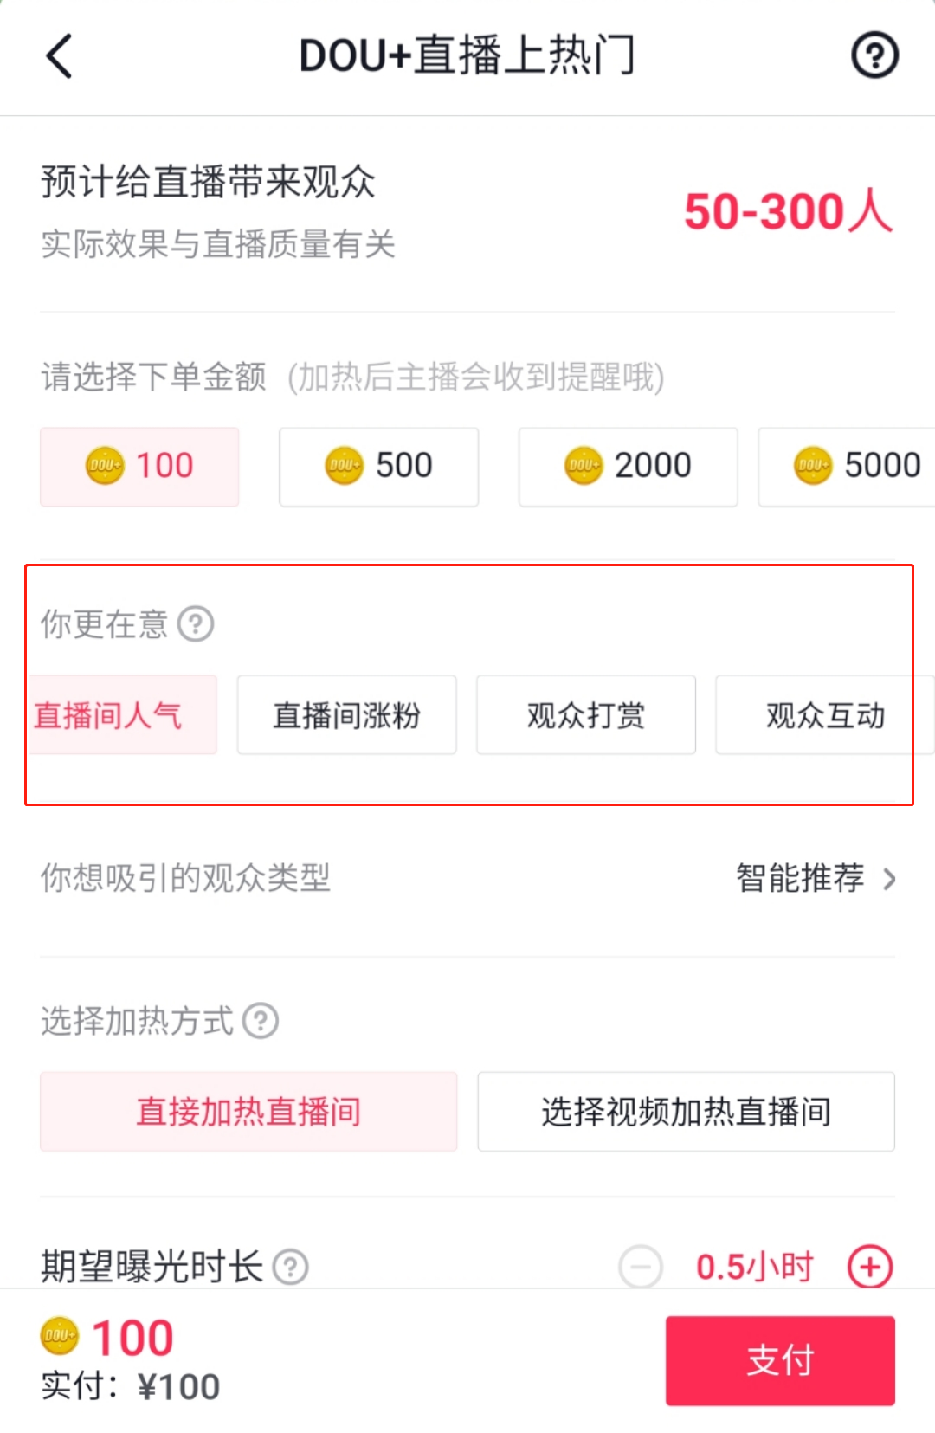Click the 0.5小时 duration value
935x1433 pixels.
pyautogui.click(x=753, y=1267)
